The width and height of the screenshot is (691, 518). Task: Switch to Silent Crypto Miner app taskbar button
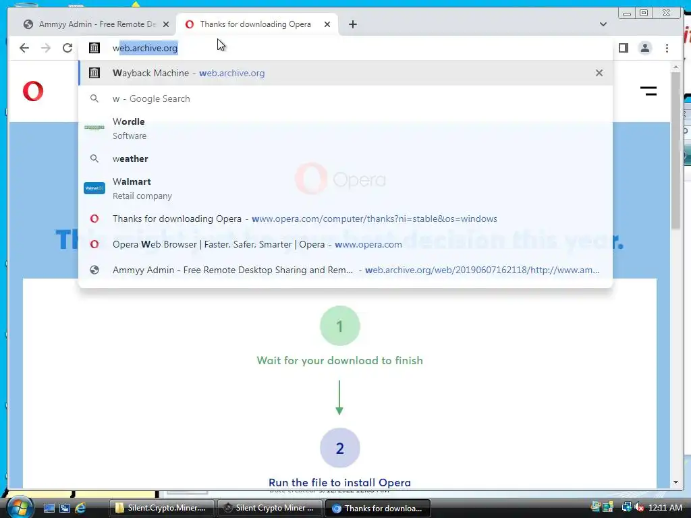click(x=269, y=508)
